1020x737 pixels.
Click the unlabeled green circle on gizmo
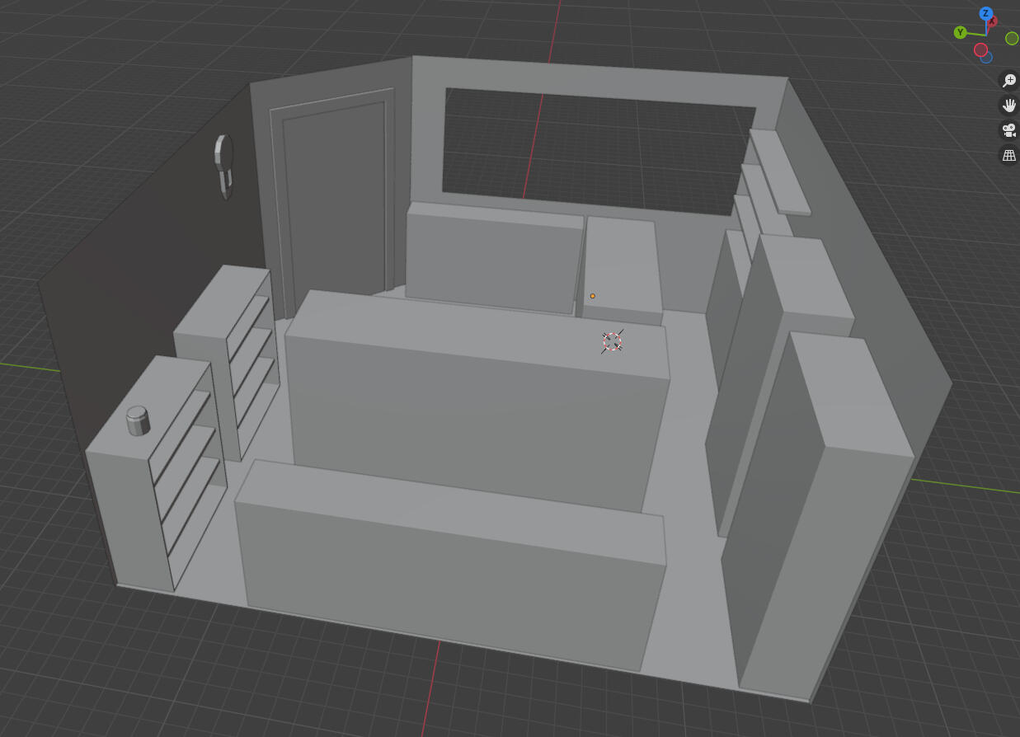pyautogui.click(x=1012, y=38)
